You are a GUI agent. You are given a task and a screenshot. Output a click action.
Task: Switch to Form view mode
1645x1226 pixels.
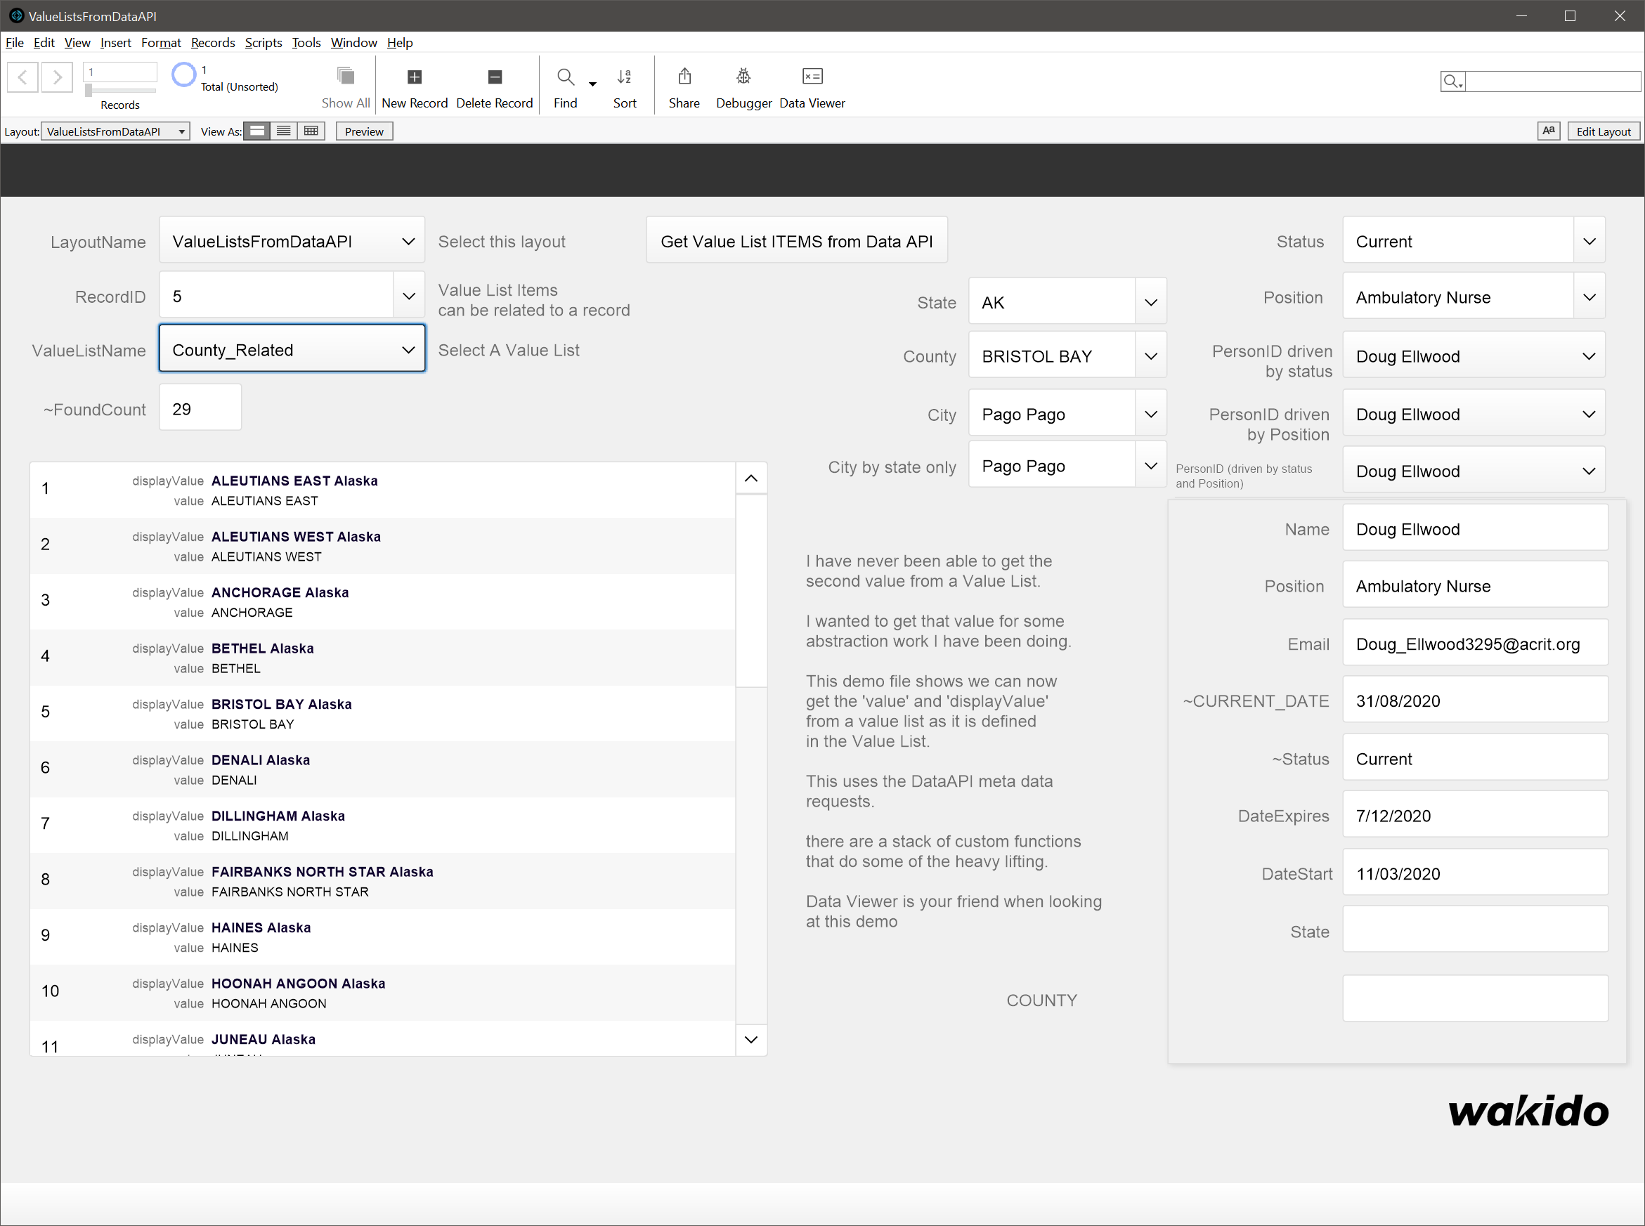coord(257,131)
